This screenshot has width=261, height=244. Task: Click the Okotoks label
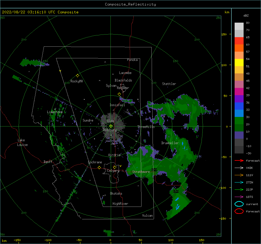point(116,194)
